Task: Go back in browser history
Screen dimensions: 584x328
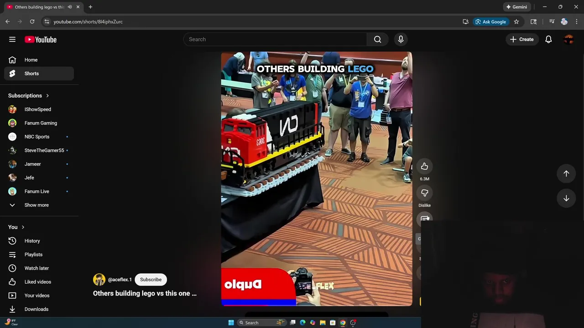Action: click(7, 21)
